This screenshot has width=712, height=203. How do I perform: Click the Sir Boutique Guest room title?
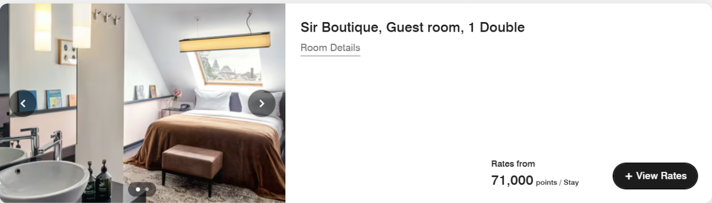coord(412,27)
